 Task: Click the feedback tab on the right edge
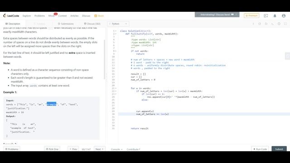click(287, 56)
